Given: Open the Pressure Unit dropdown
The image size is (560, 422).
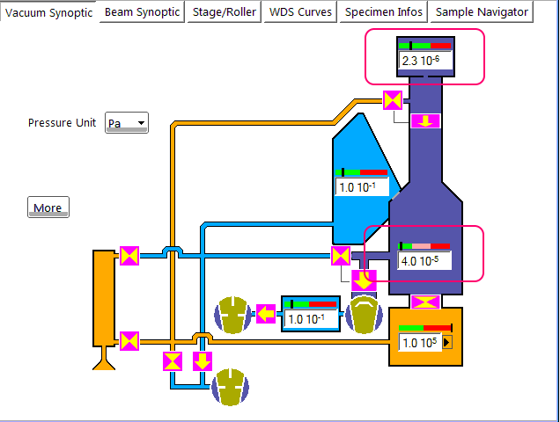Looking at the screenshot, I should pos(127,123).
